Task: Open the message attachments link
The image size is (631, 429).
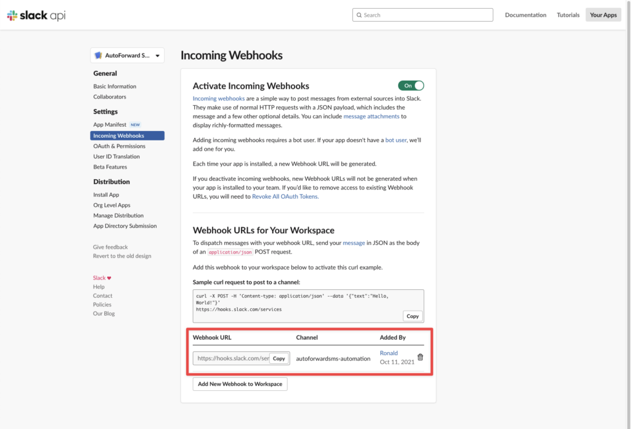Action: point(371,116)
